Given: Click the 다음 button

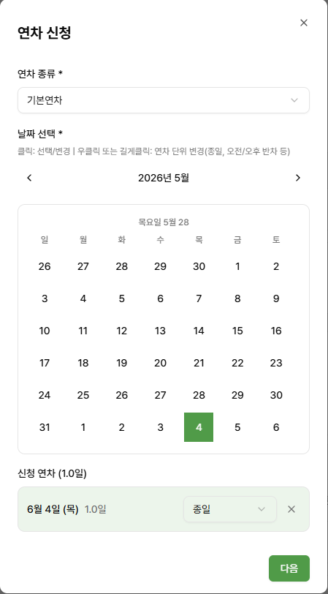Looking at the screenshot, I should (x=289, y=568).
